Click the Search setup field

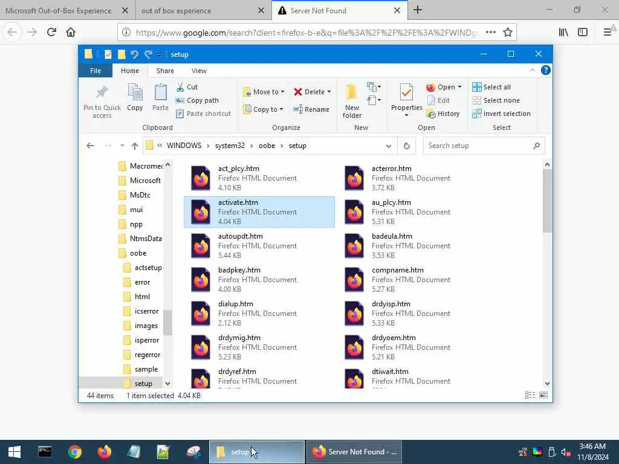(484, 146)
